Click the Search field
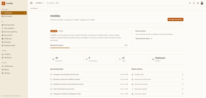Image resolution: width=206 pixels, height=98 pixels. [53, 3]
